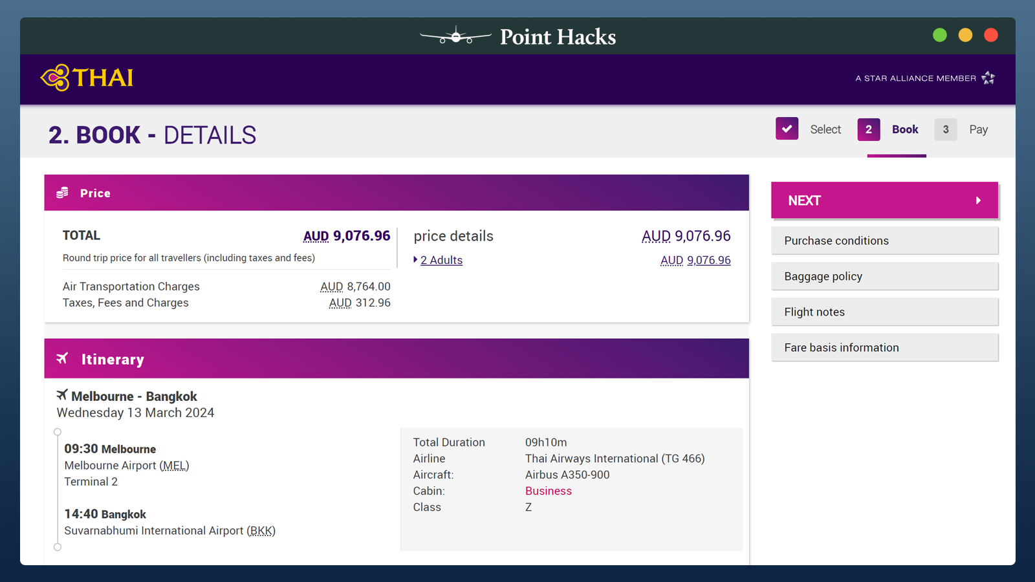
Task: Click the A STAR ALLIANCE MEMBER text
Action: pyautogui.click(x=915, y=78)
